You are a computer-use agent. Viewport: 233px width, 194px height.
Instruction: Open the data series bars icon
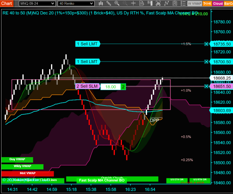tap(158, 3)
